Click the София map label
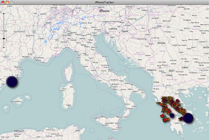The width and height of the screenshot is (209, 140). (185, 67)
